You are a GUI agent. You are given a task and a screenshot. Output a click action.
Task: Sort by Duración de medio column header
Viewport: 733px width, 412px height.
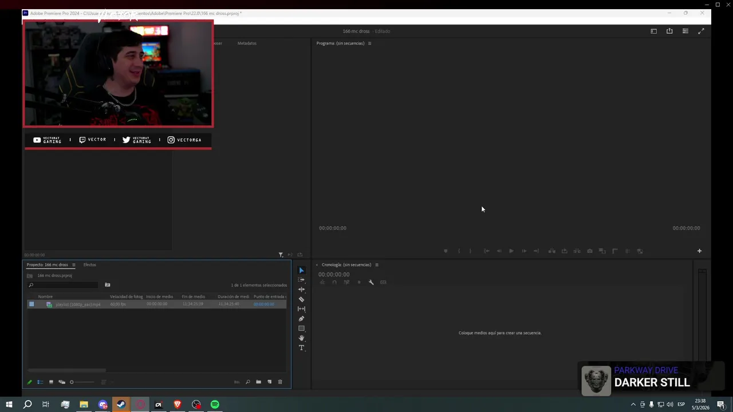click(x=233, y=297)
